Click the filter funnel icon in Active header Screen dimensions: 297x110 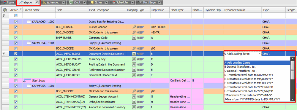tap(20, 9)
